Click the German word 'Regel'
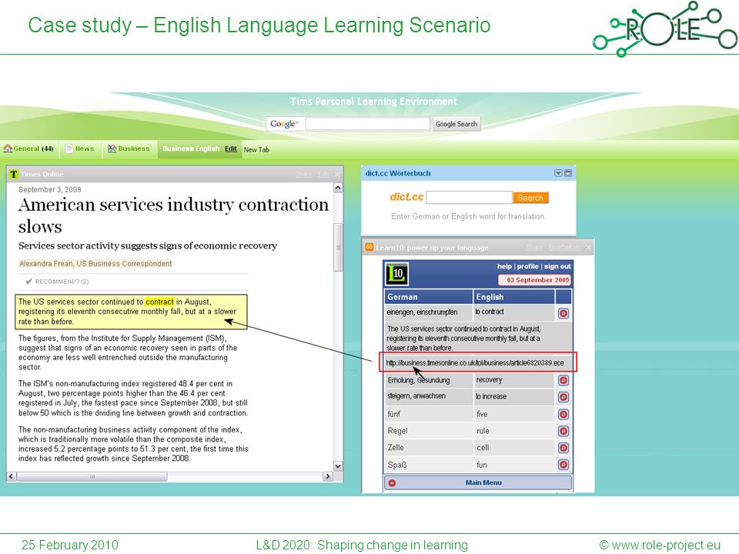This screenshot has width=739, height=554. tap(397, 431)
